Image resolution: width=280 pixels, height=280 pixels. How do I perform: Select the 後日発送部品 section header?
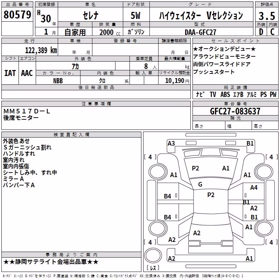tap(96, 87)
